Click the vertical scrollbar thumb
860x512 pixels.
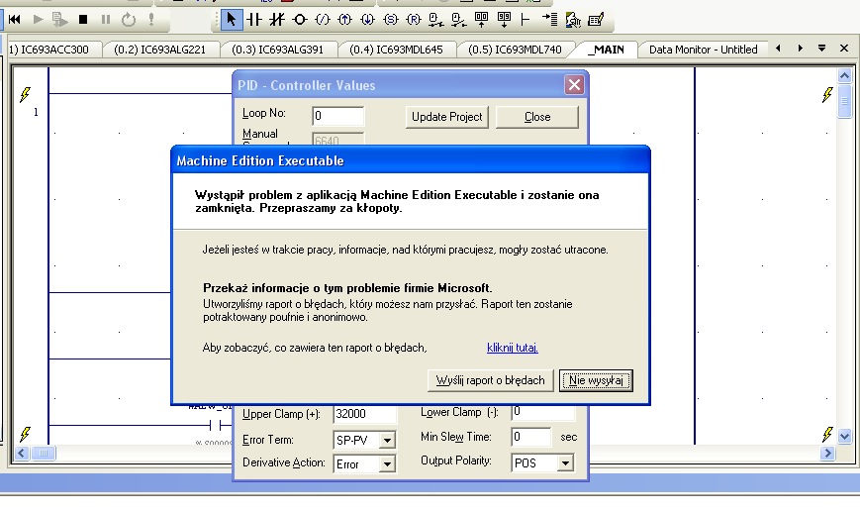point(844,101)
